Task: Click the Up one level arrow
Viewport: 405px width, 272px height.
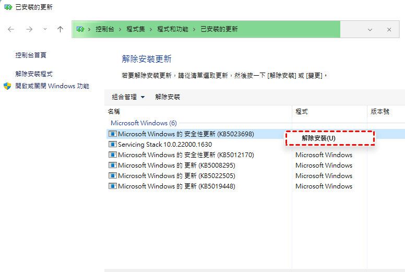Action: coord(60,29)
